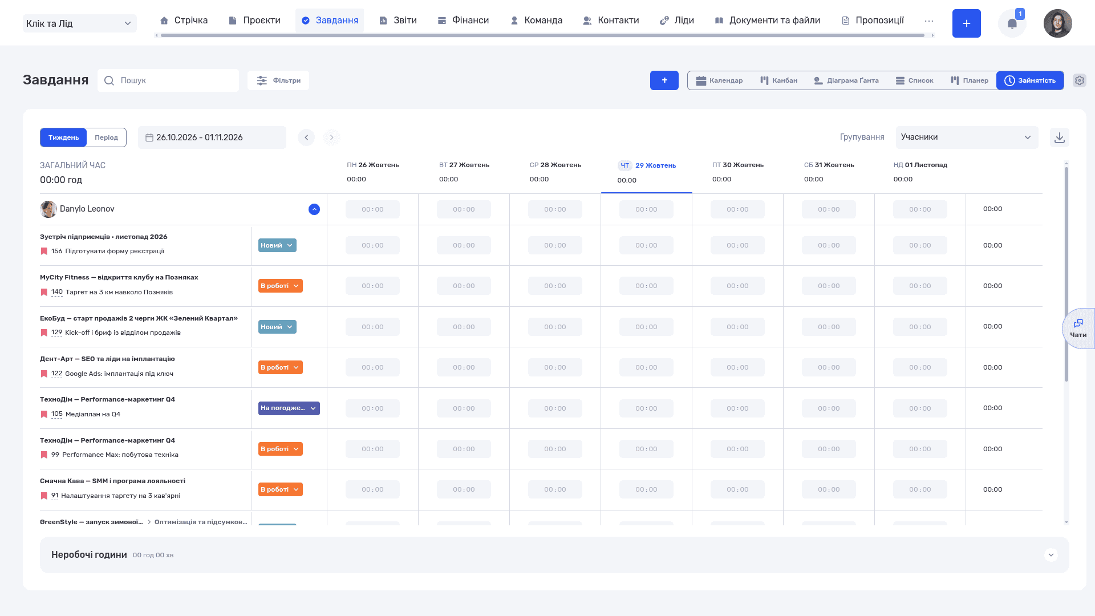Select the Зайнятість view
The image size is (1095, 616).
(x=1030, y=80)
